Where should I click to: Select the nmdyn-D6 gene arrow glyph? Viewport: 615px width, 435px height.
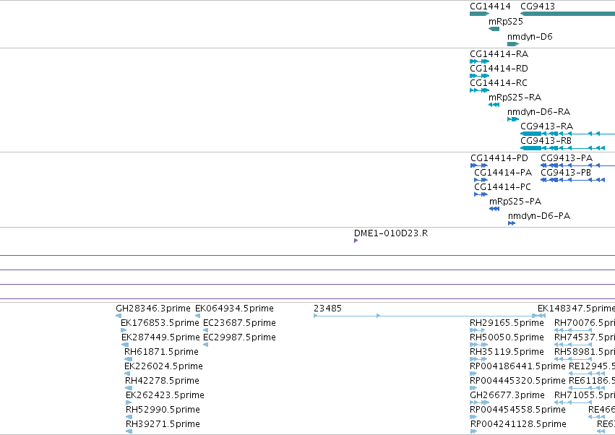coord(513,44)
